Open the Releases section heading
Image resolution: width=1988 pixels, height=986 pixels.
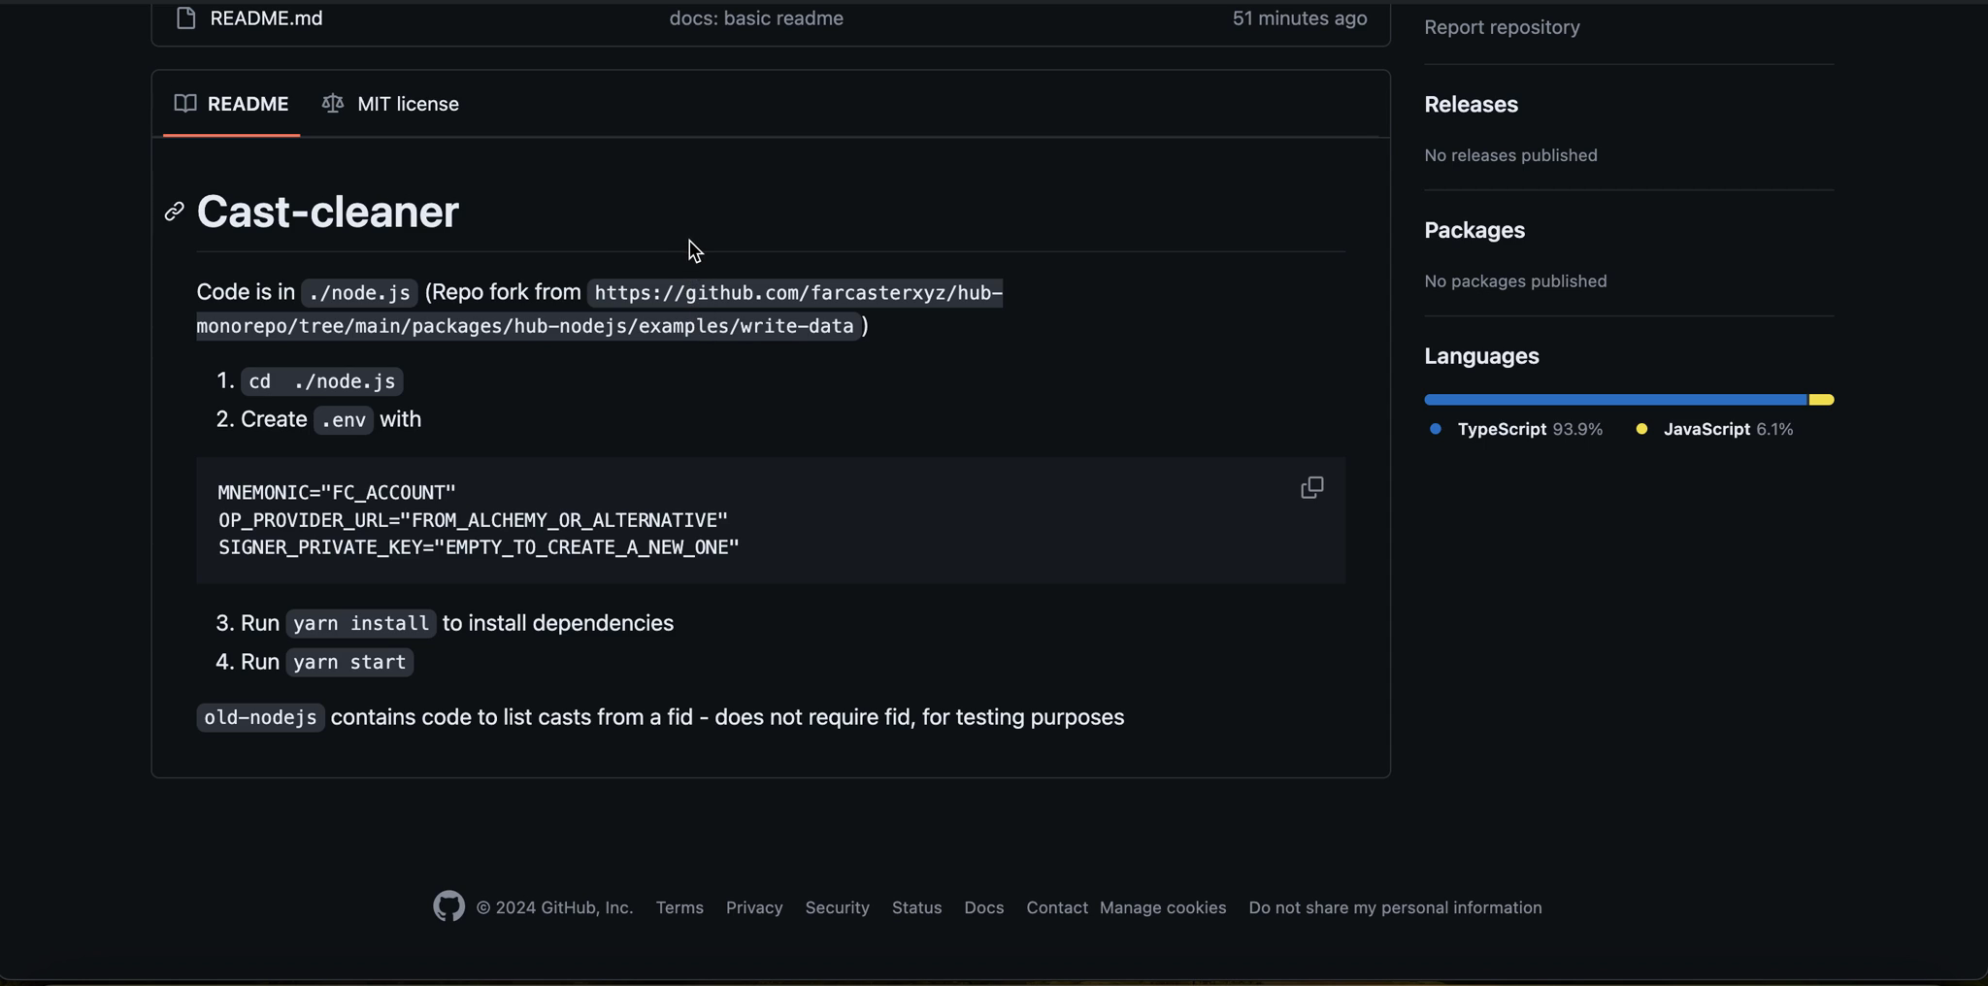[x=1471, y=104]
